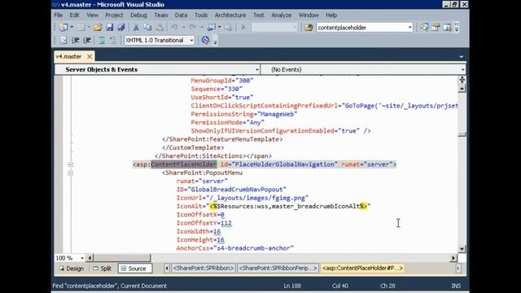Open the Help menu
Screen dimensions: 521x293
point(331,15)
